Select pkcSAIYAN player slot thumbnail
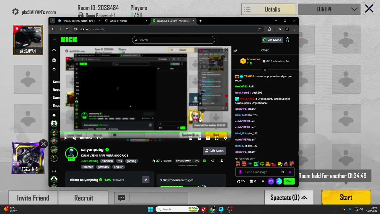Viewport: 380px width, 214px height. coord(28,40)
